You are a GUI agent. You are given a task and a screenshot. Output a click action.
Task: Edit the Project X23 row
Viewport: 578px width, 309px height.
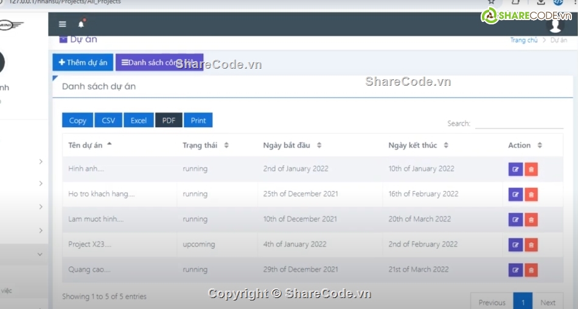515,245
